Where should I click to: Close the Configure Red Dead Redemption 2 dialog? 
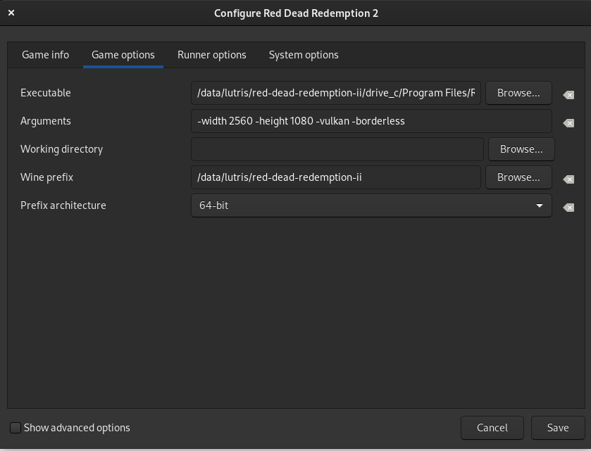11,13
